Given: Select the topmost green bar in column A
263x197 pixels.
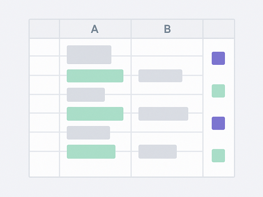Looking at the screenshot, I should (95, 76).
